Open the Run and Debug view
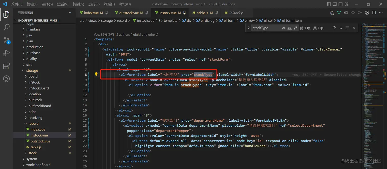Image resolution: width=387 pixels, height=169 pixels. 6,53
